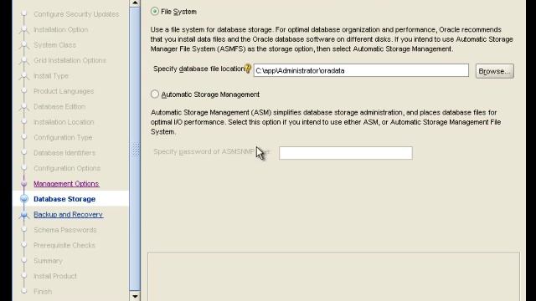Click the sidebar scroll down arrow
The image size is (536, 301).
135,296
